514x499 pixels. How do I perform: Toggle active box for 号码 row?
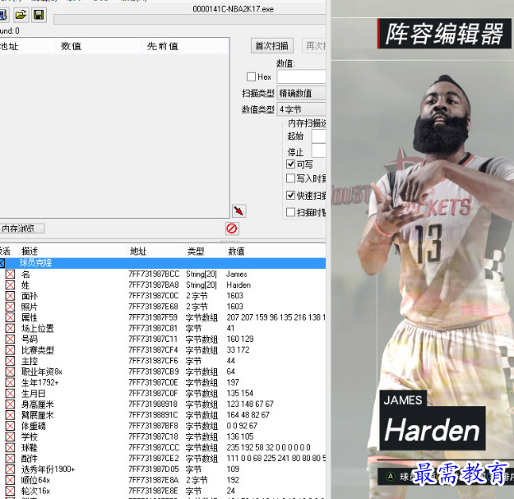click(10, 340)
